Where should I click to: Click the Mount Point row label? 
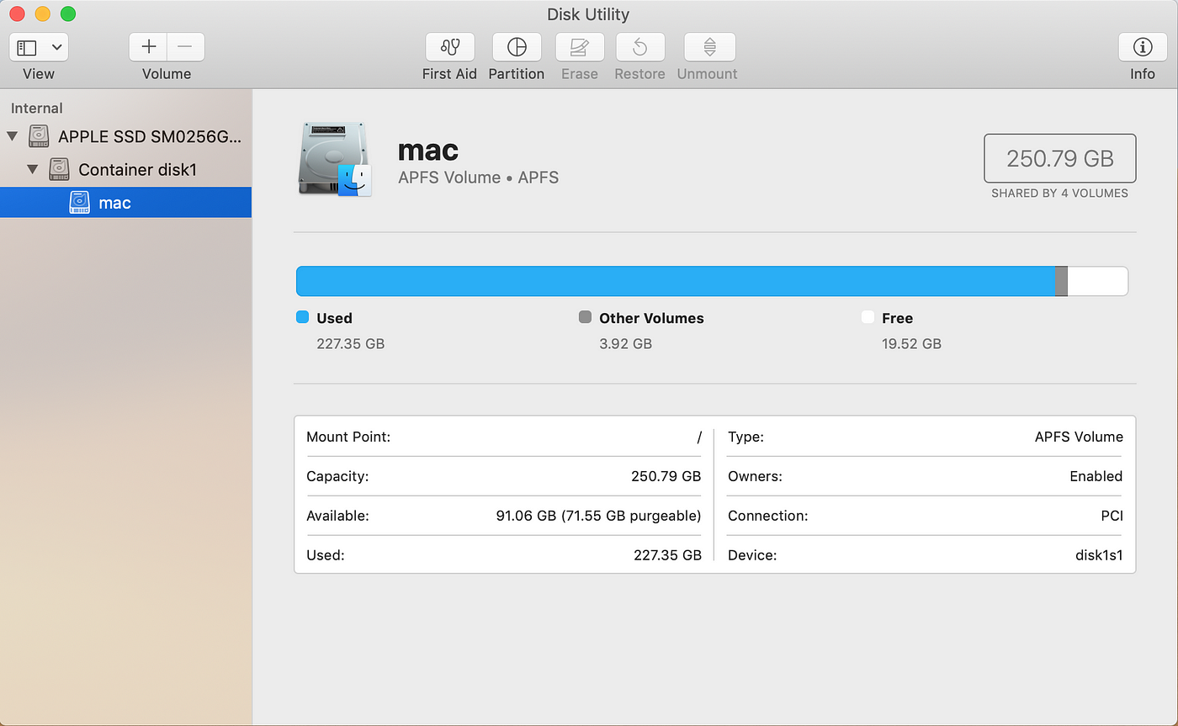(348, 437)
